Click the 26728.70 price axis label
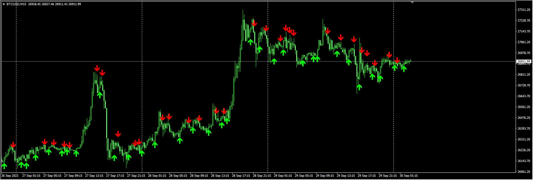 coord(523,85)
